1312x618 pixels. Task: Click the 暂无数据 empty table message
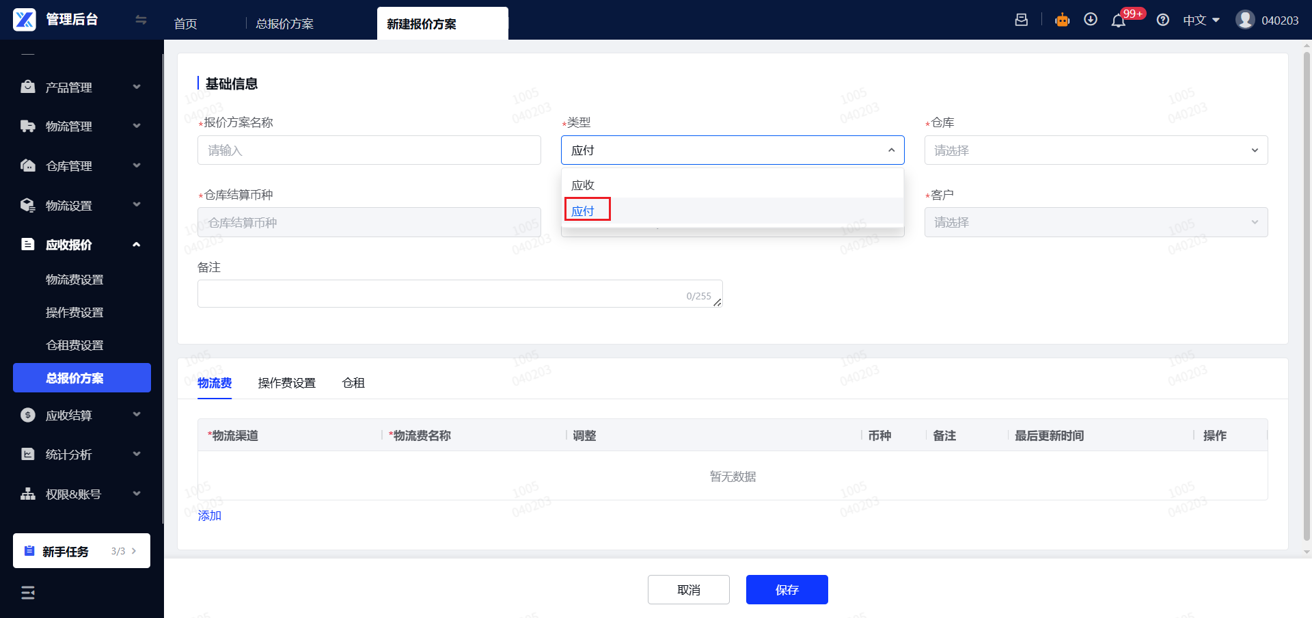click(733, 476)
